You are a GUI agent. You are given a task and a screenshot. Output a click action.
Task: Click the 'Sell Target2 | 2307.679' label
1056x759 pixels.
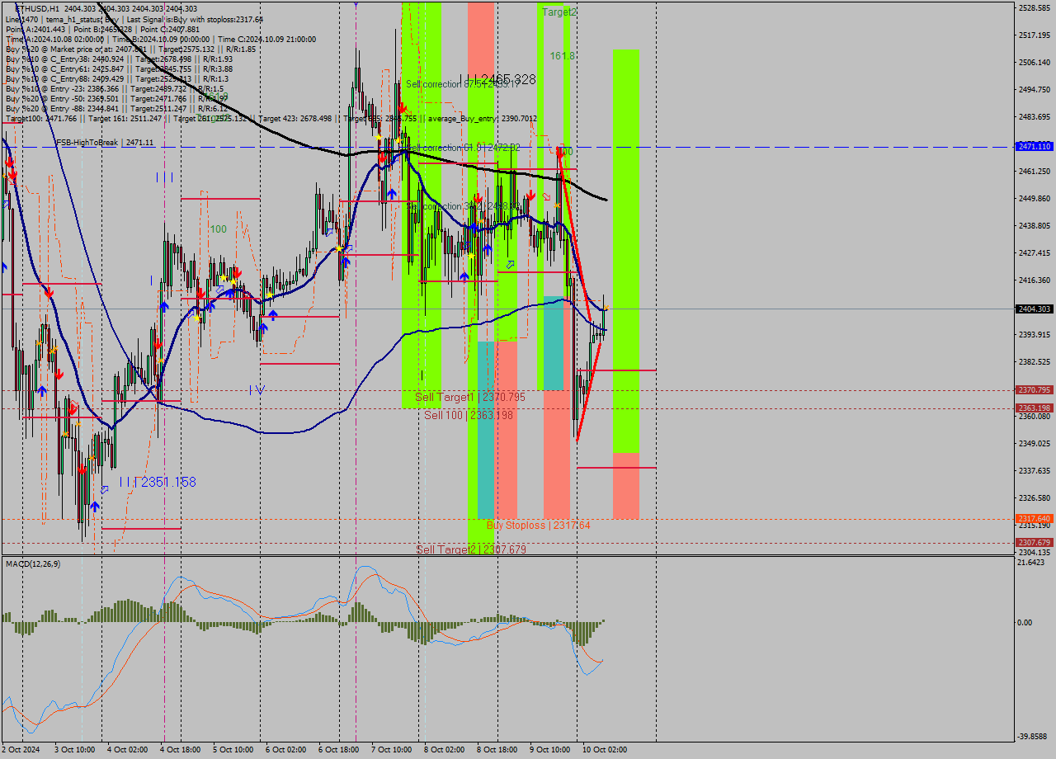click(470, 549)
